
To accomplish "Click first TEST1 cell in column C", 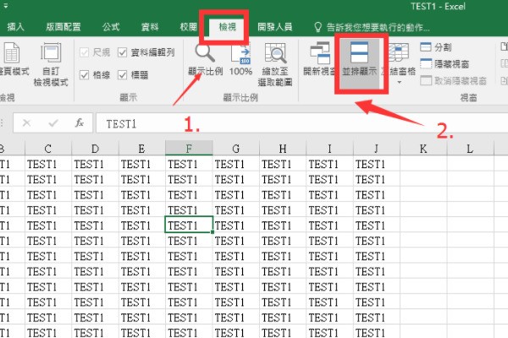I will point(48,164).
